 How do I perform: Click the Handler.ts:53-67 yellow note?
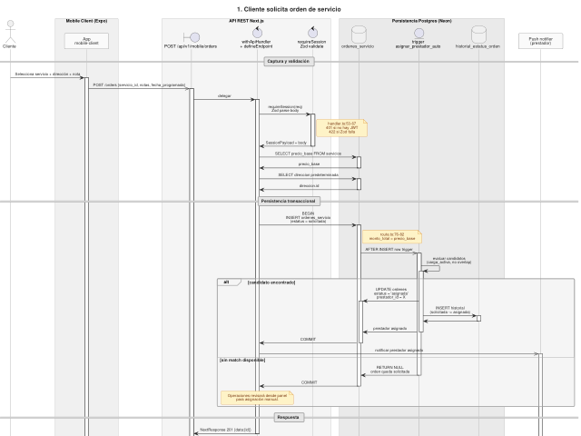tap(341, 128)
